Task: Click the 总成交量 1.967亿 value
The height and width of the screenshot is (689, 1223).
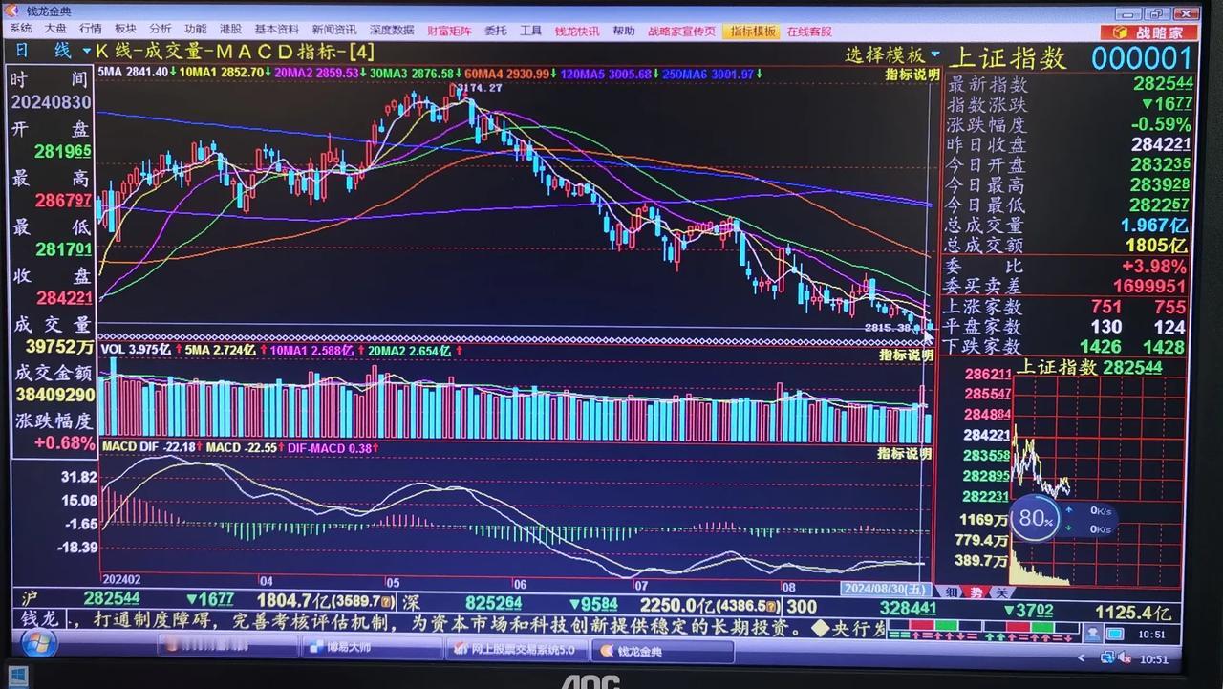Action: coord(1153,226)
